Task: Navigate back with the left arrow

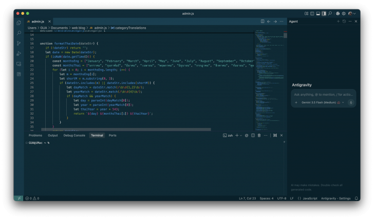Action: point(269,21)
